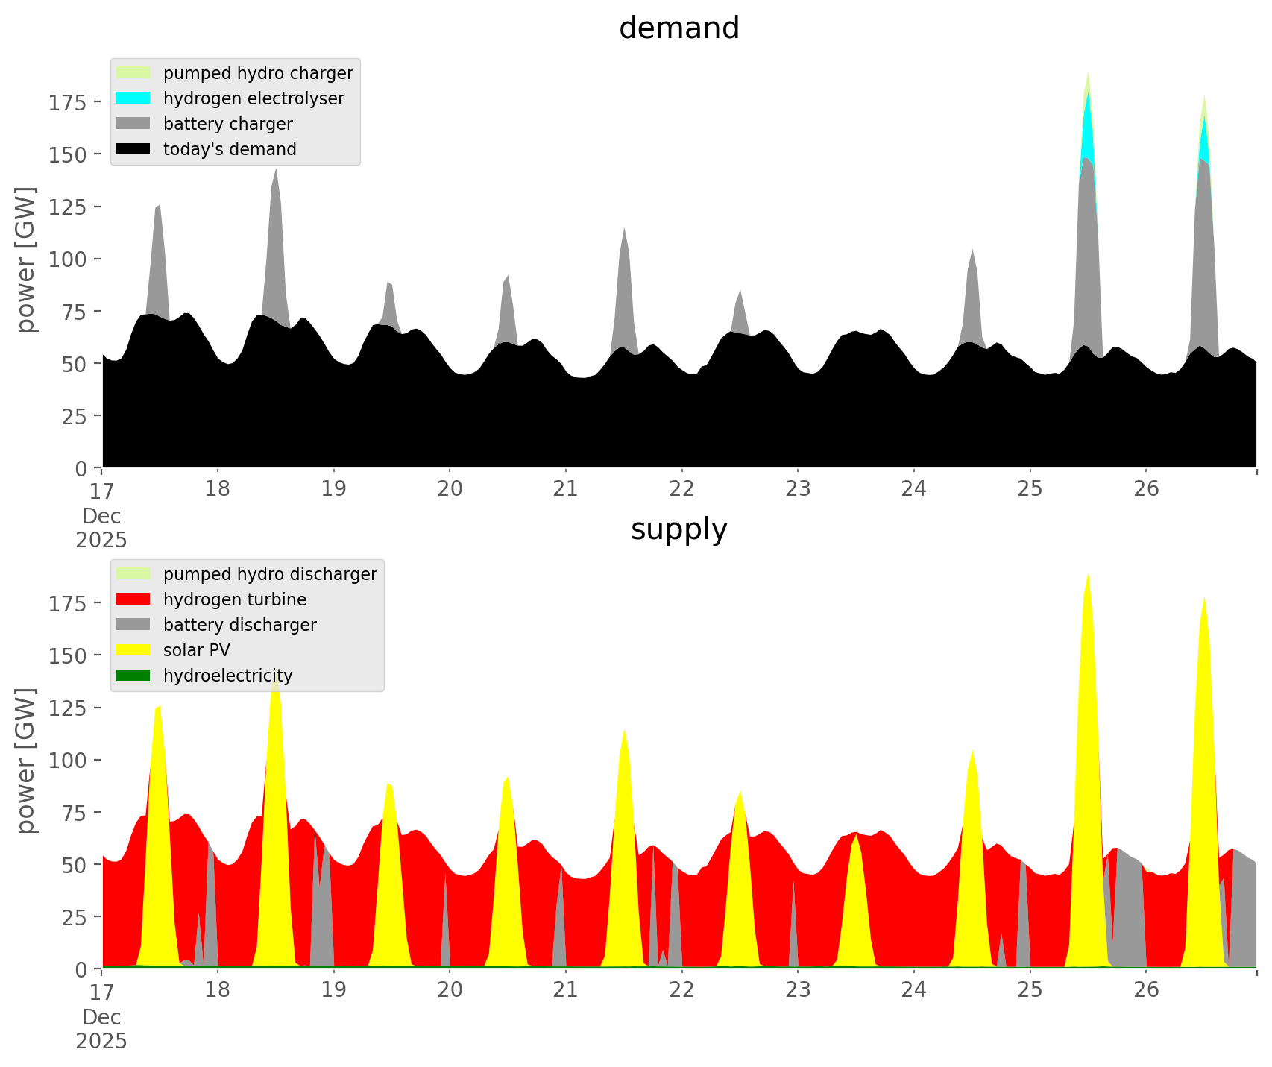Click the battery charger legend swatch

133,124
